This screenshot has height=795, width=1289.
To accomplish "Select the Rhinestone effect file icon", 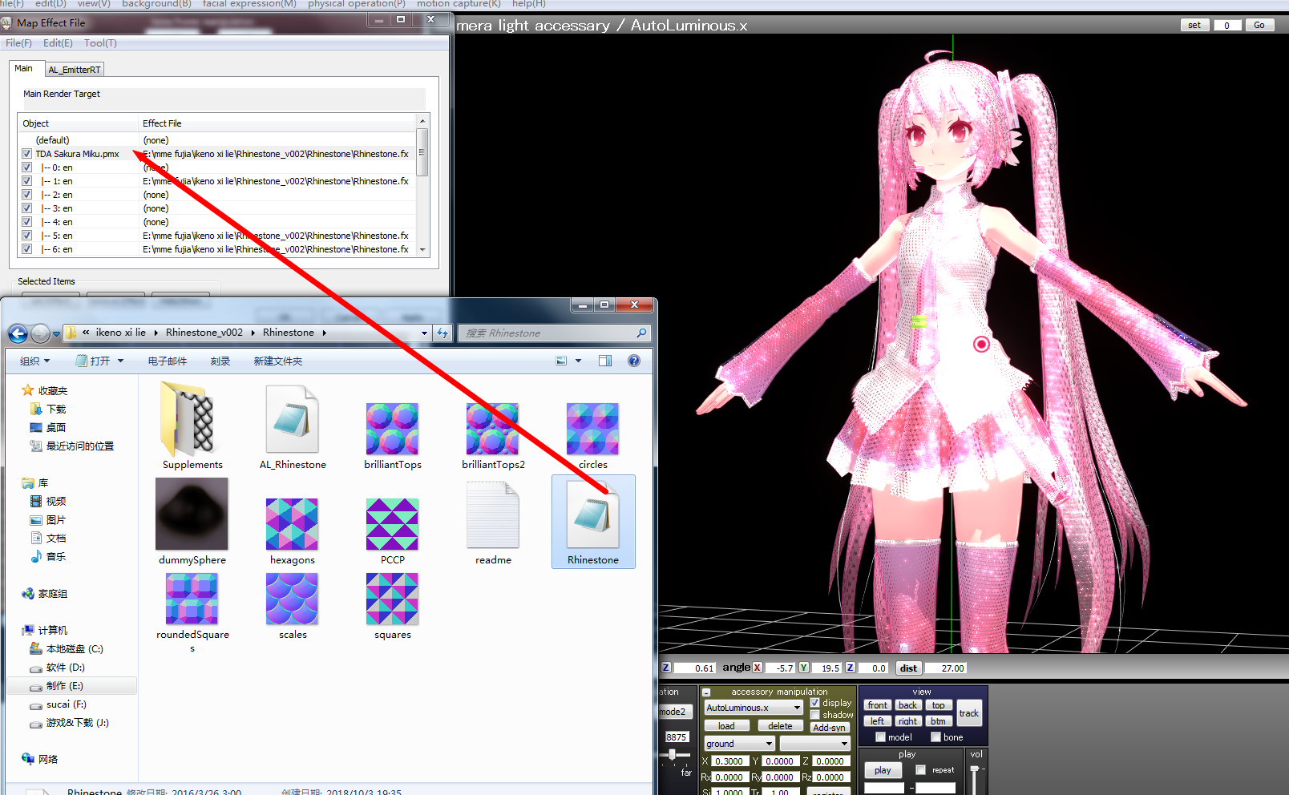I will pyautogui.click(x=592, y=515).
